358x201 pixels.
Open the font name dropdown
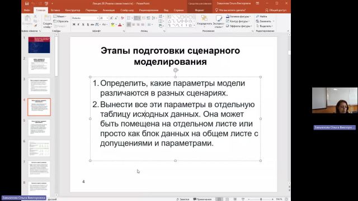tap(97, 18)
